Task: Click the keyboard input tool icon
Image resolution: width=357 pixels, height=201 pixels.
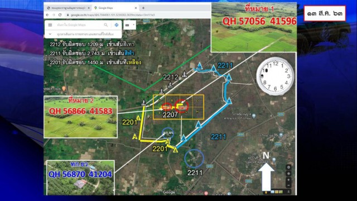Action: coord(127,25)
